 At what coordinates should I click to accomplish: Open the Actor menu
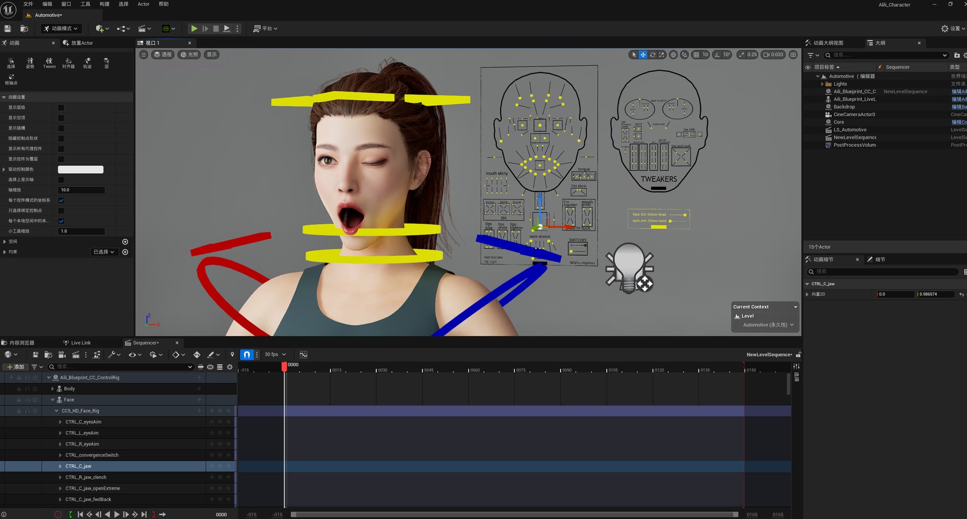click(144, 4)
